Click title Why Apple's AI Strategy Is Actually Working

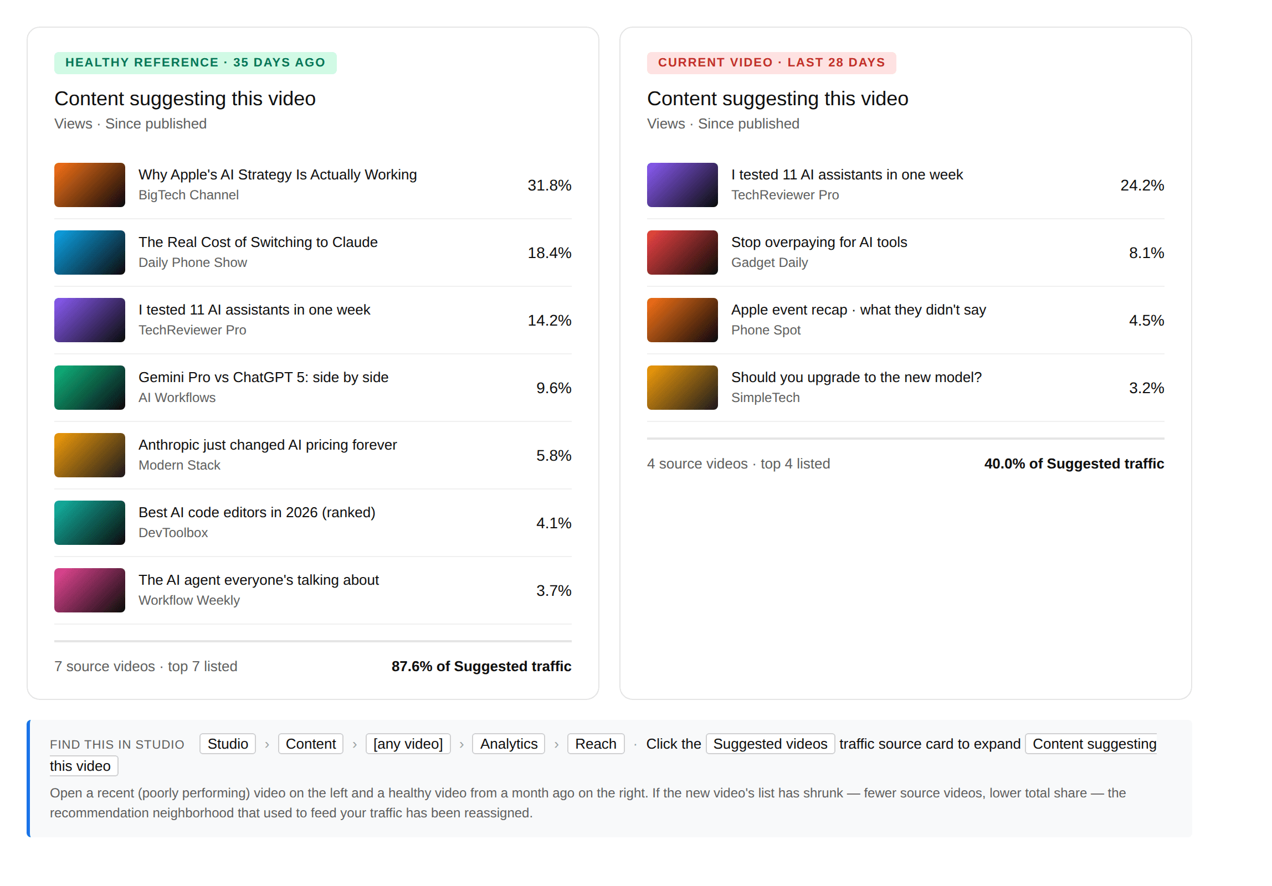[x=278, y=174]
